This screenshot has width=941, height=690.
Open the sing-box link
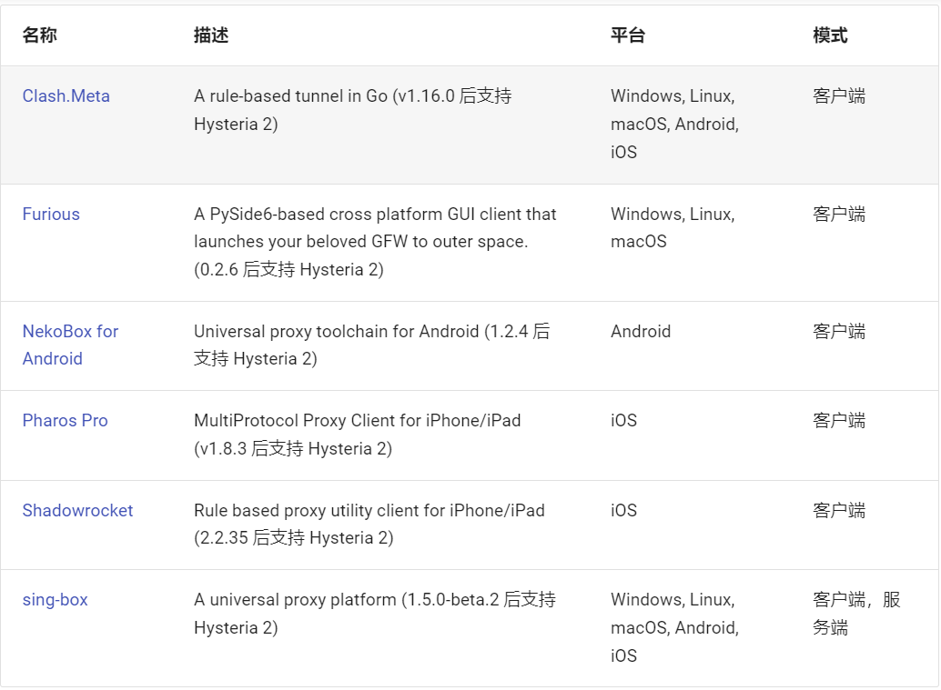[x=56, y=599]
